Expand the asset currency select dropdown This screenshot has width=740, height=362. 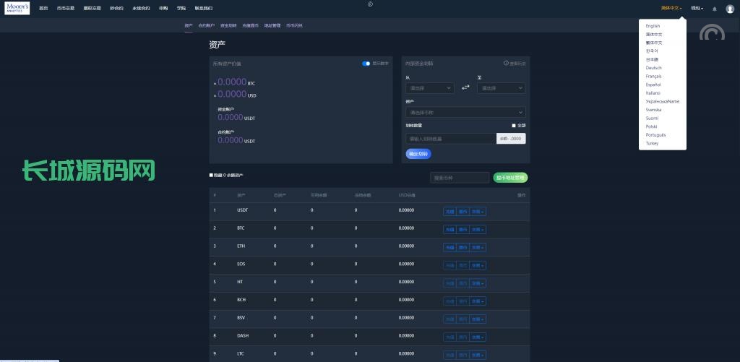pos(465,113)
